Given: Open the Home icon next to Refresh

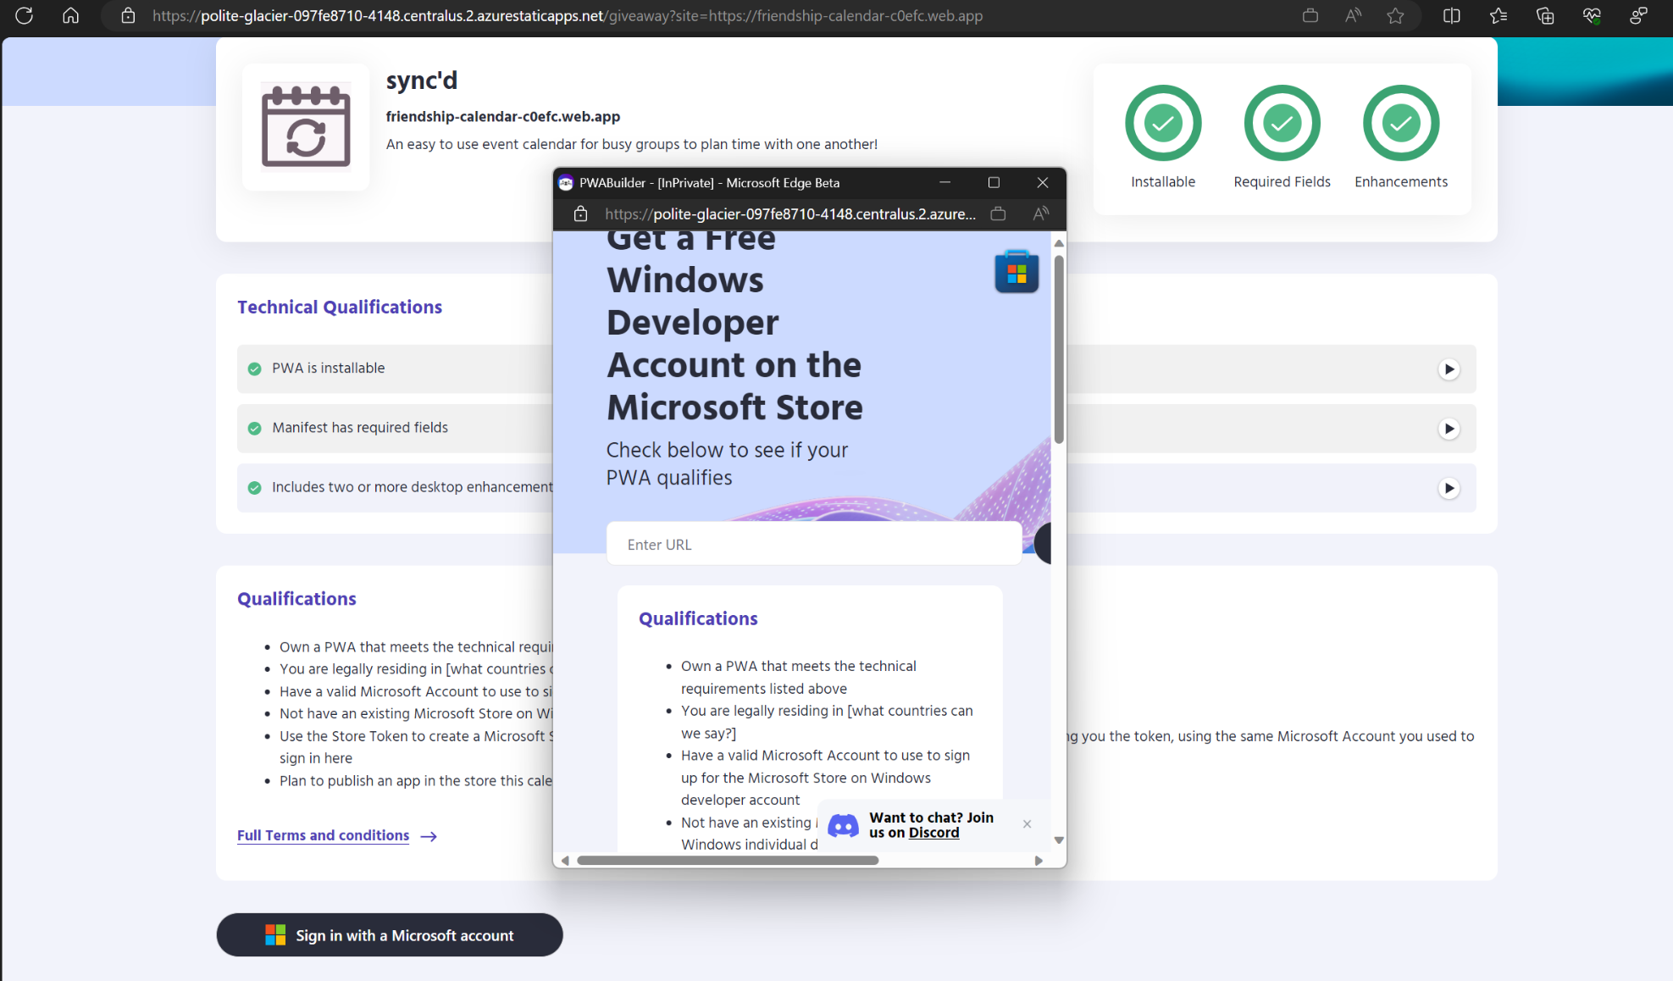Looking at the screenshot, I should point(71,15).
